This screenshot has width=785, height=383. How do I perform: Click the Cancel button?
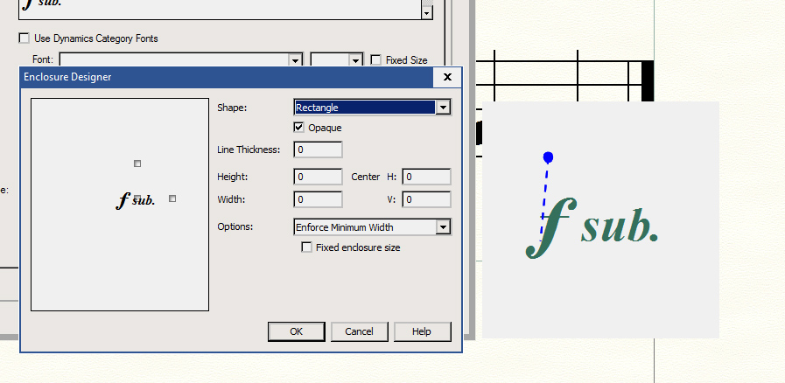coord(359,331)
